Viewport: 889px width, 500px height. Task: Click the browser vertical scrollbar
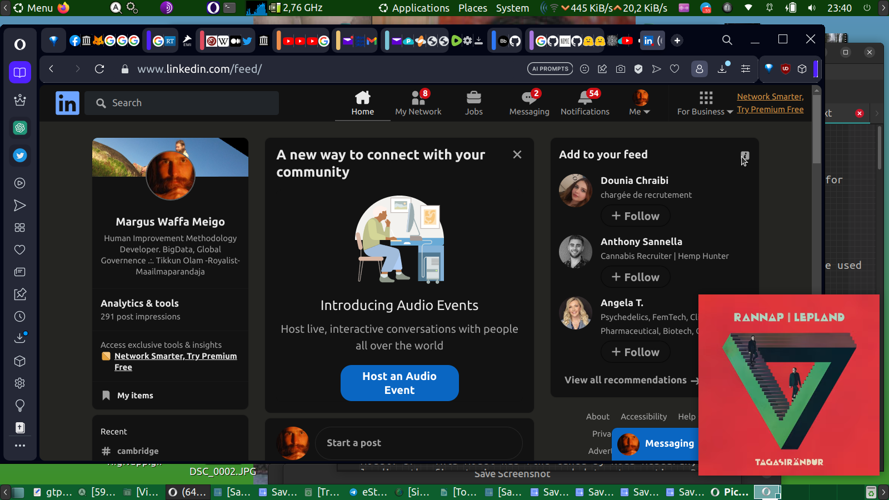[816, 129]
